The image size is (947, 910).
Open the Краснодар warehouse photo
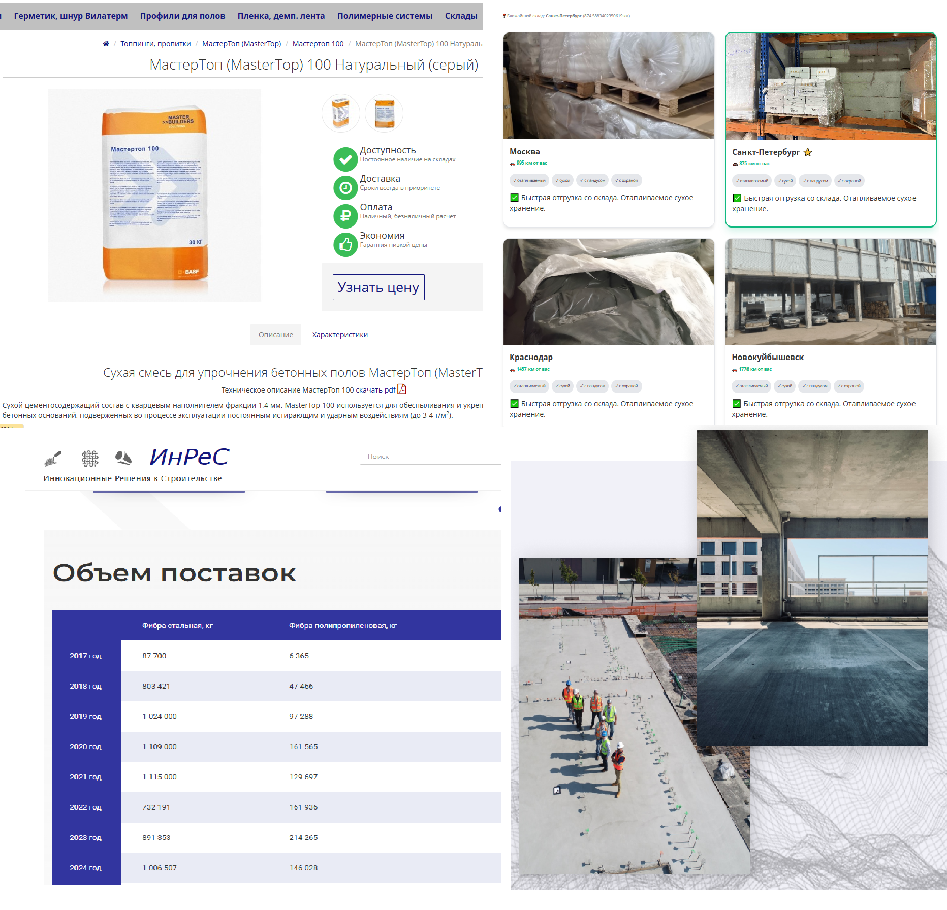609,292
